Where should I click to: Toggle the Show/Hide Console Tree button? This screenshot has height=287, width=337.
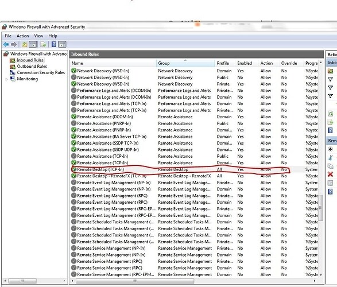tap(33, 44)
